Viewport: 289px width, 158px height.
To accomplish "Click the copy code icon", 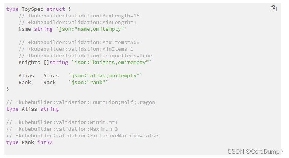I will [x=273, y=8].
